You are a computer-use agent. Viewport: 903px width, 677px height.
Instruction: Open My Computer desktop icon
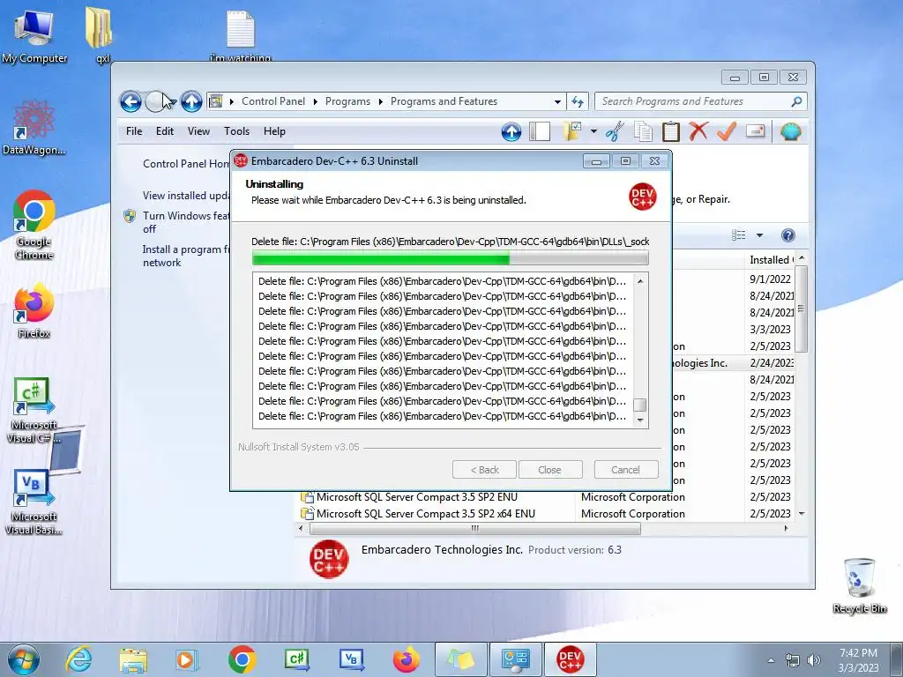(34, 35)
